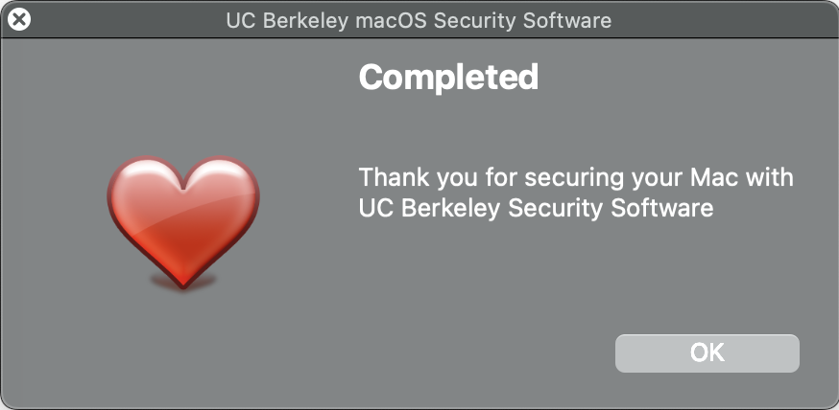Click the word 'securing' in the message
The image size is (839, 410).
574,178
